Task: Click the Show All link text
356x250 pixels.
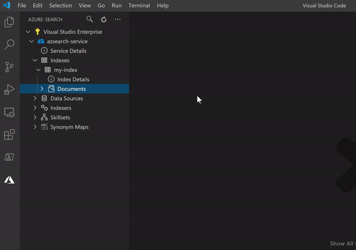Action: [343, 244]
